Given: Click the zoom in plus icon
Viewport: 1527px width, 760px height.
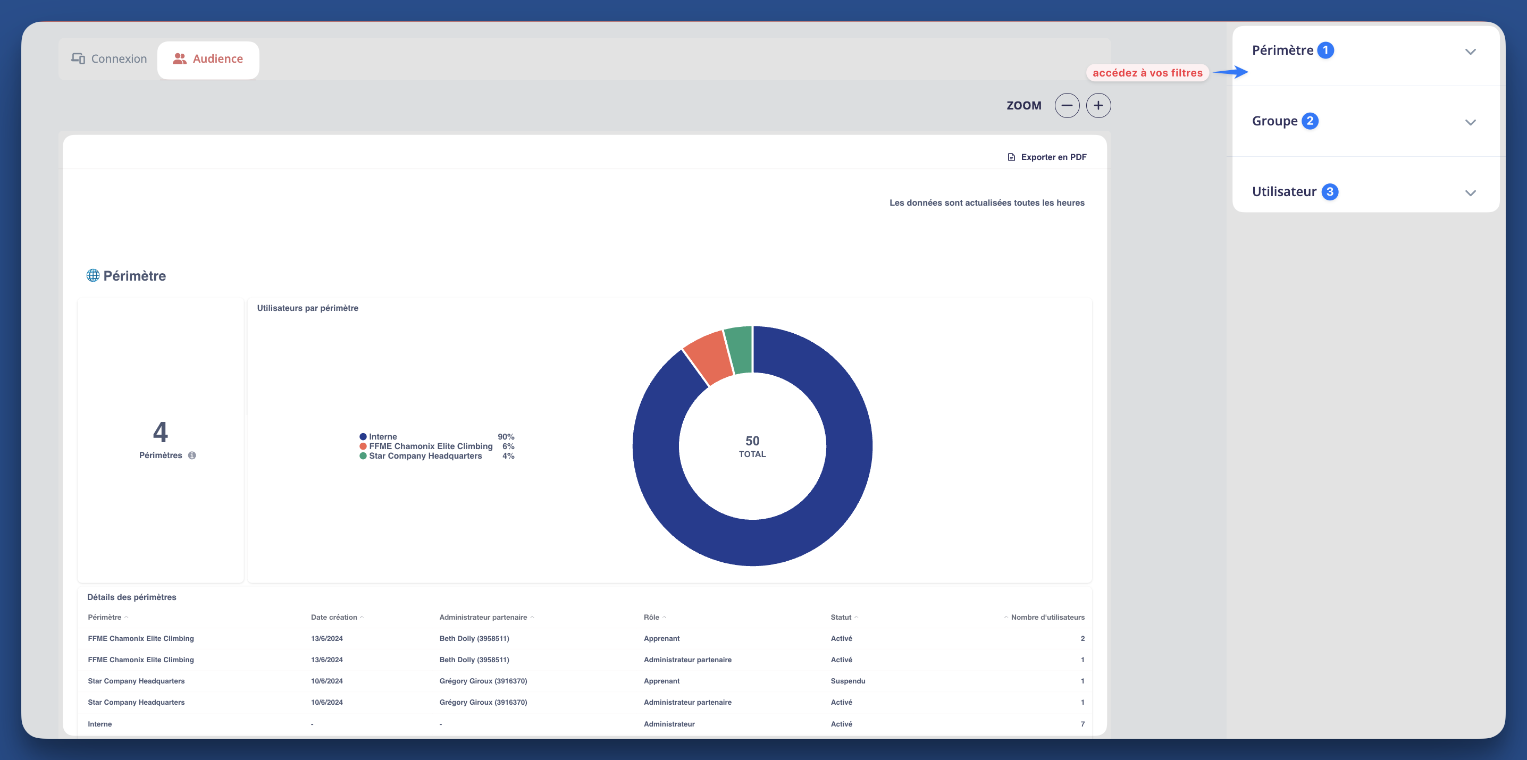Looking at the screenshot, I should 1098,105.
